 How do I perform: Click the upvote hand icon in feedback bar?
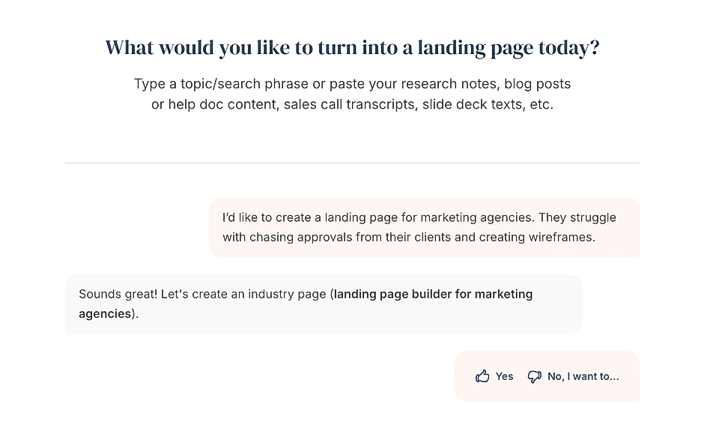[482, 376]
